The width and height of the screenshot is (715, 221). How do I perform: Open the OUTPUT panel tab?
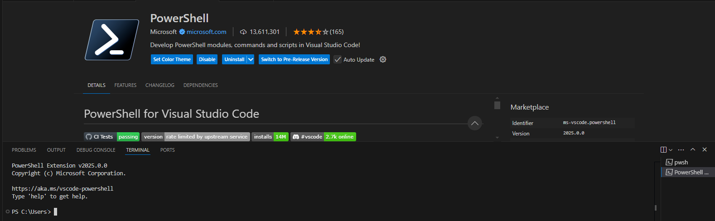(x=56, y=150)
